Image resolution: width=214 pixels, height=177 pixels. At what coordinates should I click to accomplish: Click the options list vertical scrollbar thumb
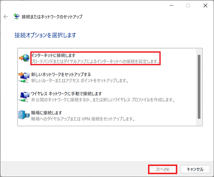click(199, 87)
